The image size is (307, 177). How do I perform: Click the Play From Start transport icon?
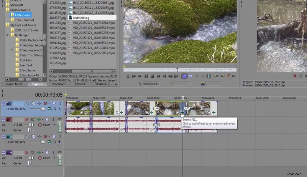tap(134, 76)
